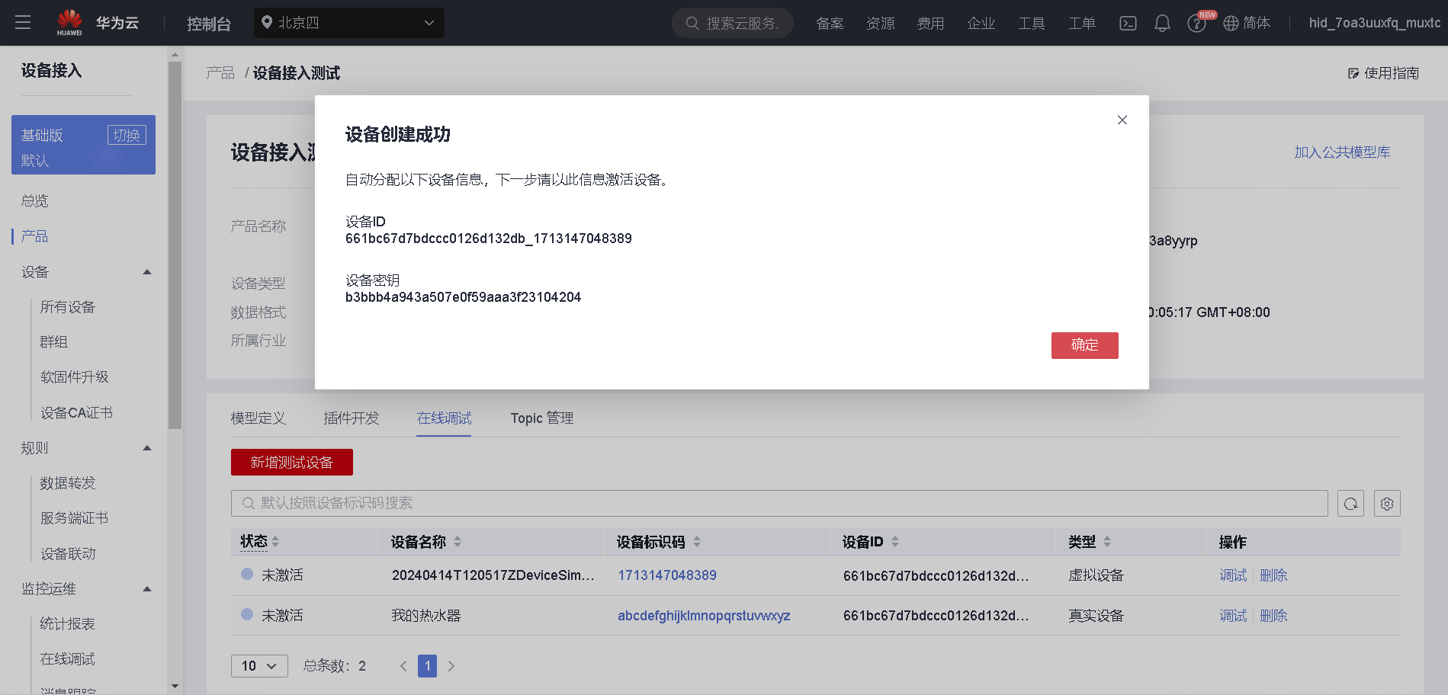Open the account hid_7oa3uuxfq_muxtc menu
Image resolution: width=1448 pixels, height=695 pixels.
tap(1375, 23)
